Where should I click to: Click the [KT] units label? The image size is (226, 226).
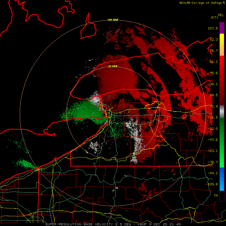(214, 17)
